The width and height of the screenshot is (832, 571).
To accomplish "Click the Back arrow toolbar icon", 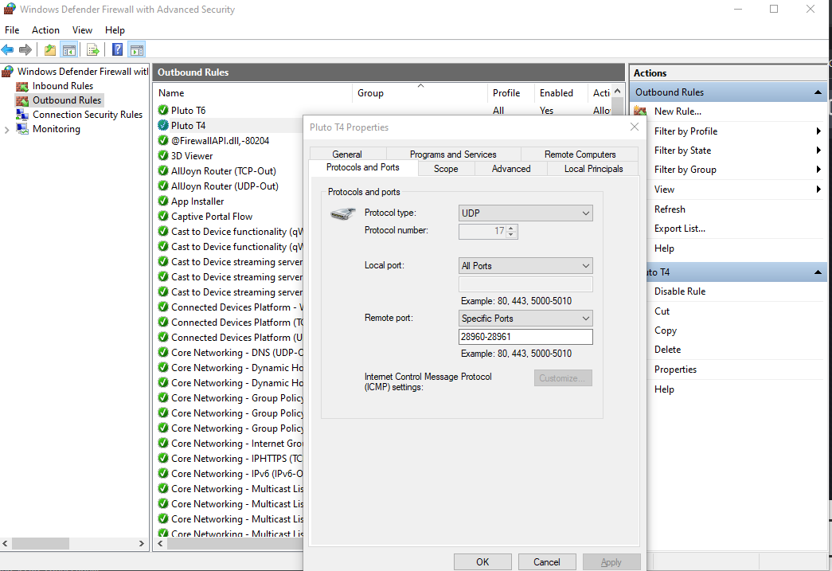I will tap(7, 50).
